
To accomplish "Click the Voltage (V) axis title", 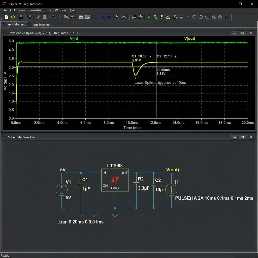I will [x=5, y=80].
